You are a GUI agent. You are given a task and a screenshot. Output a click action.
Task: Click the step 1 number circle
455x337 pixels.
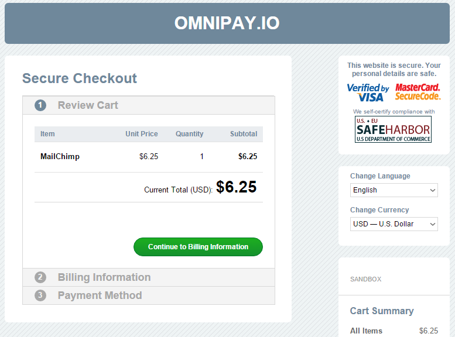[40, 105]
